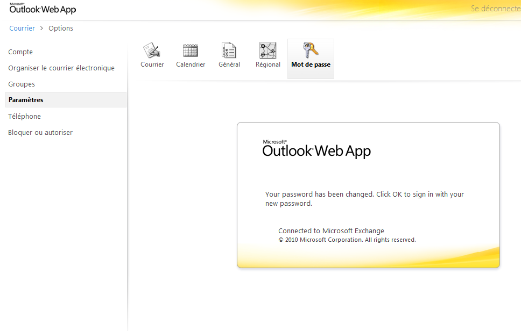Screen dimensions: 521x331
Task: Click the Outlook Web App header logo
Action: click(x=43, y=8)
